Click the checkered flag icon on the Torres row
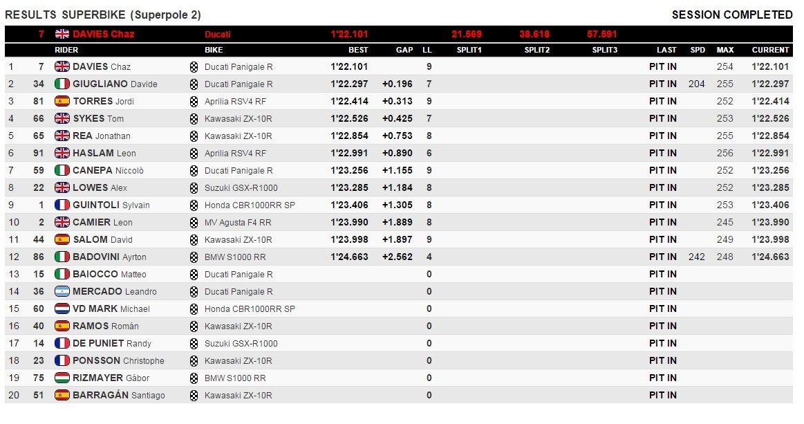This screenshot has height=424, width=804. point(194,101)
